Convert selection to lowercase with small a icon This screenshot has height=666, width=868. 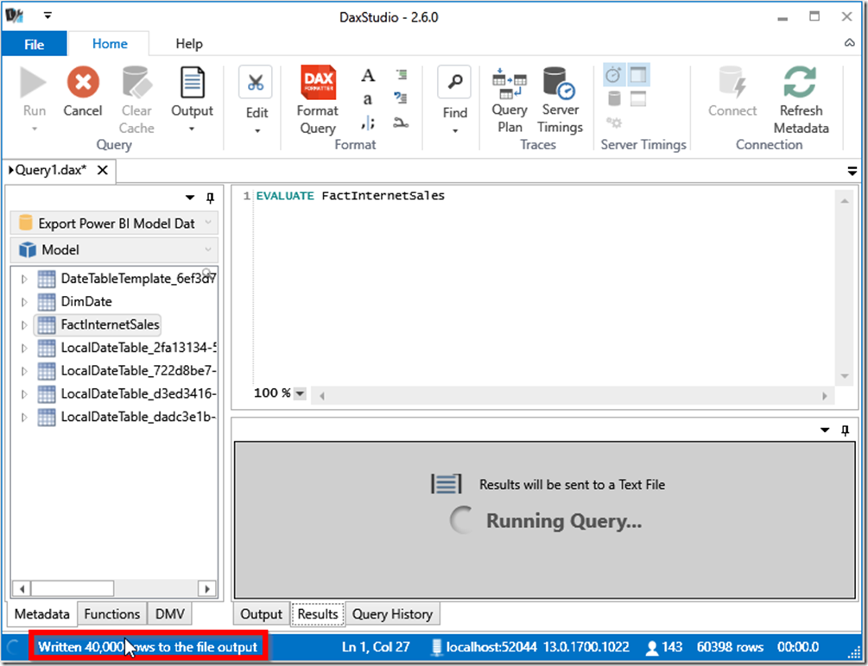[x=368, y=99]
